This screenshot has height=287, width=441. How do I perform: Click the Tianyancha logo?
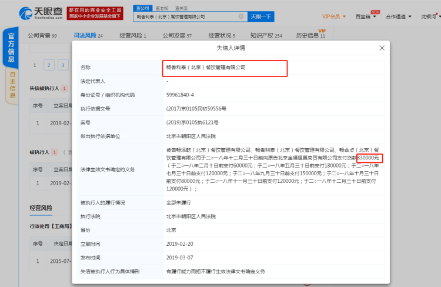pyautogui.click(x=41, y=13)
